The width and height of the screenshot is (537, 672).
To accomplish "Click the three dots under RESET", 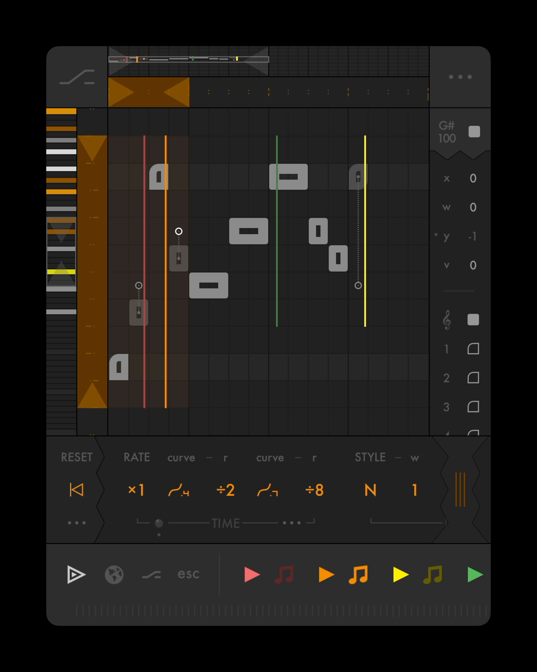I will tap(77, 523).
